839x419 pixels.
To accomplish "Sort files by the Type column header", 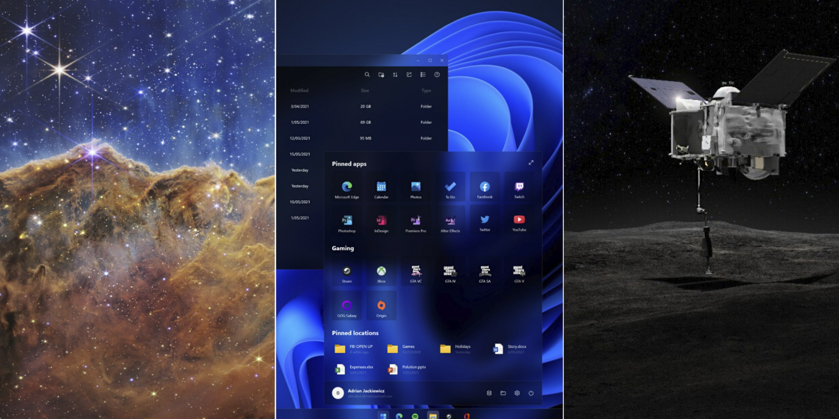I will tap(426, 90).
